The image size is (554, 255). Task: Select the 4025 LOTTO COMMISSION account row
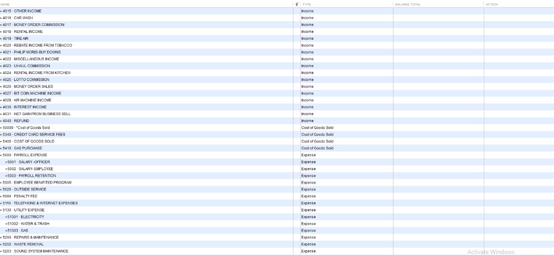point(32,80)
